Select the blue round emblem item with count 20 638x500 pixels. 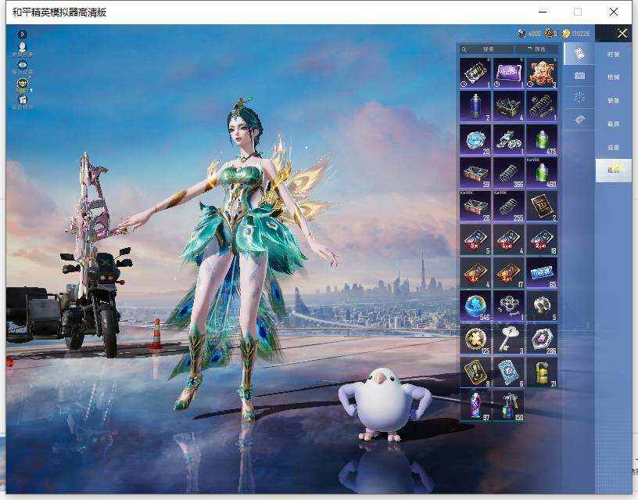(x=475, y=139)
